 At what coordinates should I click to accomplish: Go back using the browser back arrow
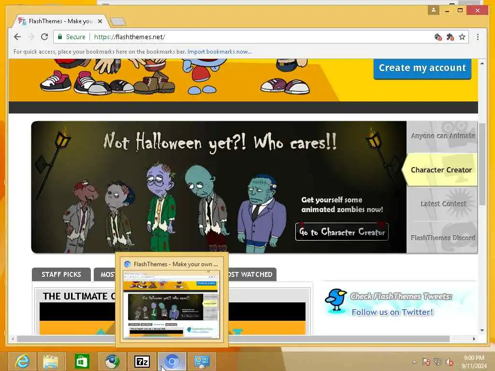pyautogui.click(x=17, y=37)
